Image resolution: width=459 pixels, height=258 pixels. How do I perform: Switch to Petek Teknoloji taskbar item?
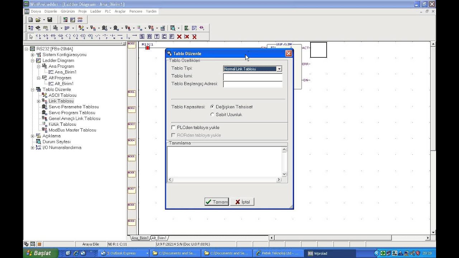[278, 253]
